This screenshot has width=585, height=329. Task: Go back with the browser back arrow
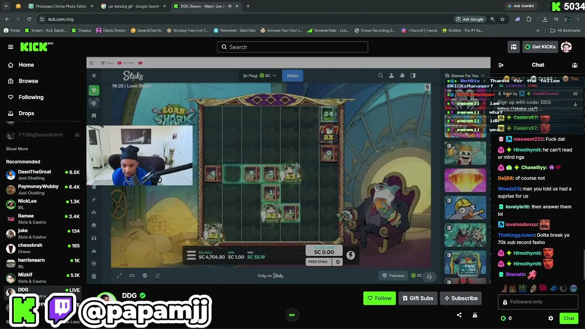[7, 19]
